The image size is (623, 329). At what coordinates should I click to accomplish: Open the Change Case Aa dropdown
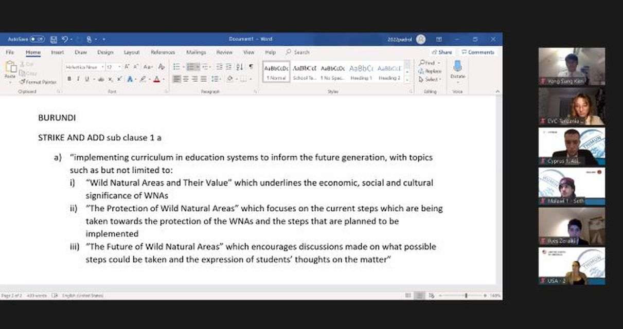(149, 67)
